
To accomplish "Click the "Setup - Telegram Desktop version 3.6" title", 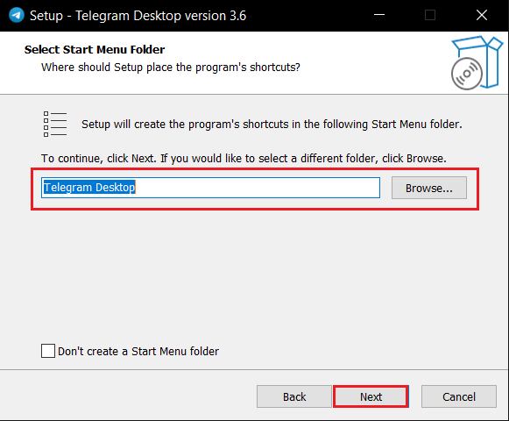I will tap(138, 16).
